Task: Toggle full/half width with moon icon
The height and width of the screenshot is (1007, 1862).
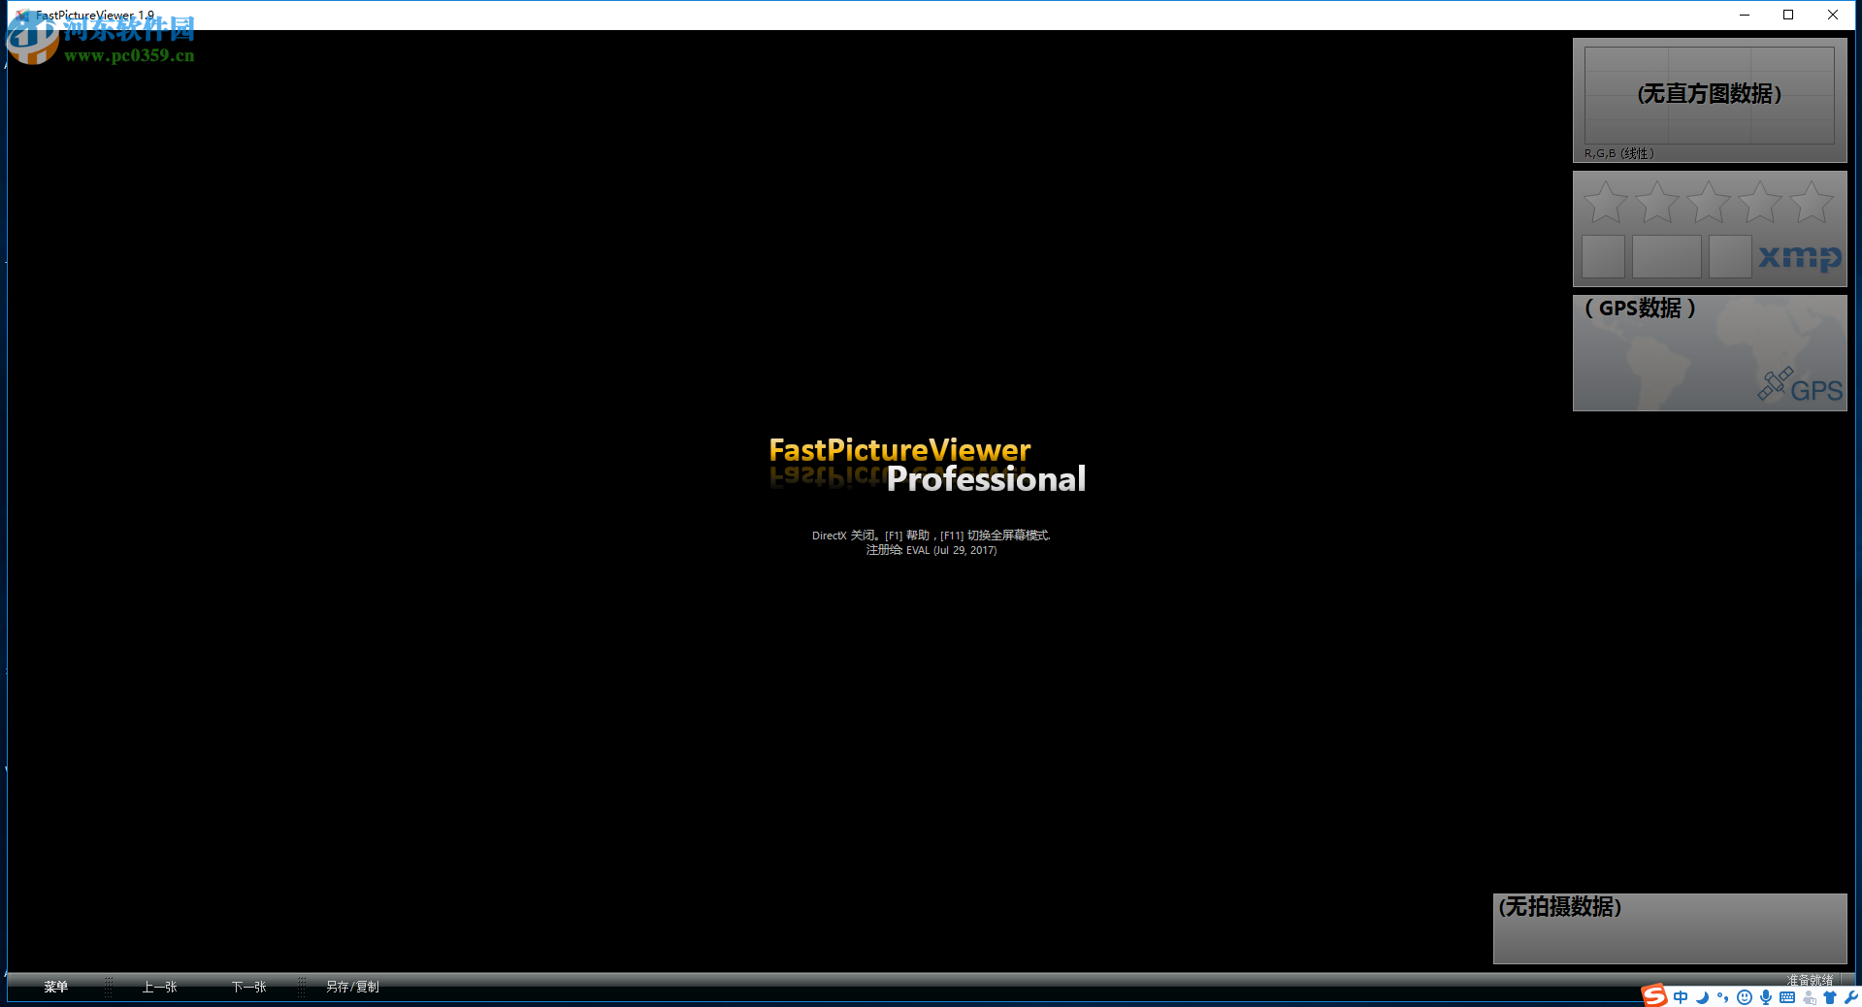Action: click(1703, 996)
